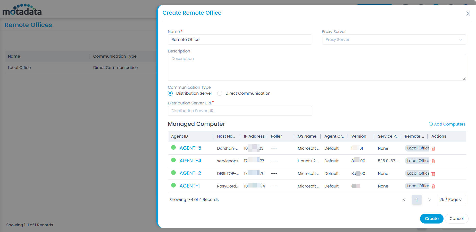Click the Agent ID column header
476x232 pixels.
180,136
